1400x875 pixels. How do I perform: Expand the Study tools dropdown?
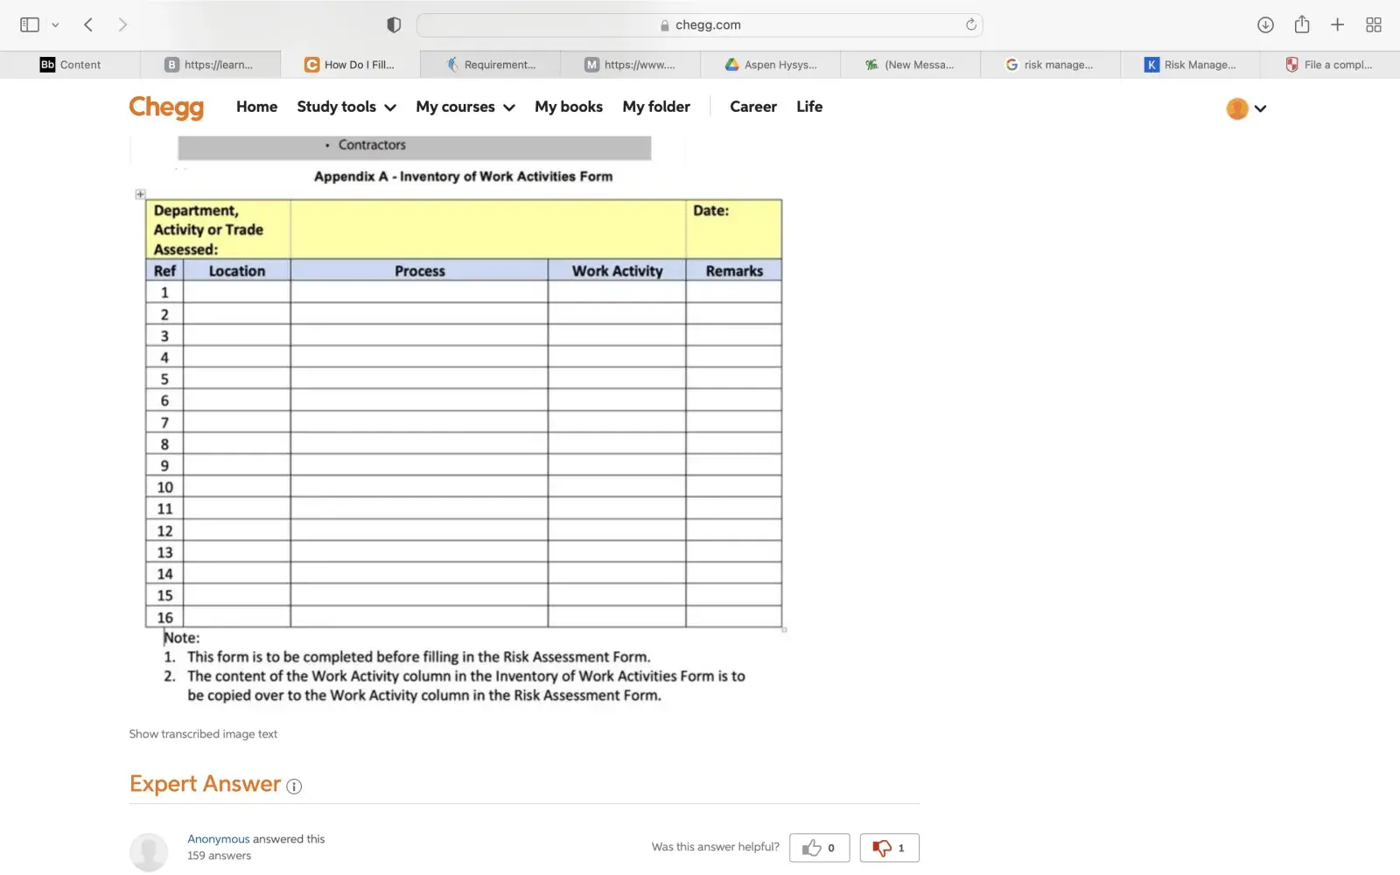tap(346, 107)
